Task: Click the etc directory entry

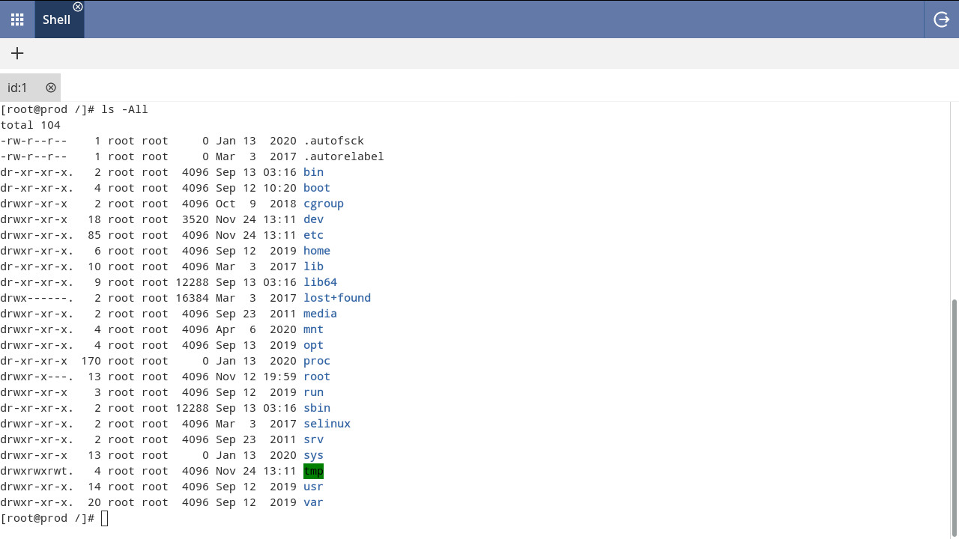Action: tap(312, 234)
